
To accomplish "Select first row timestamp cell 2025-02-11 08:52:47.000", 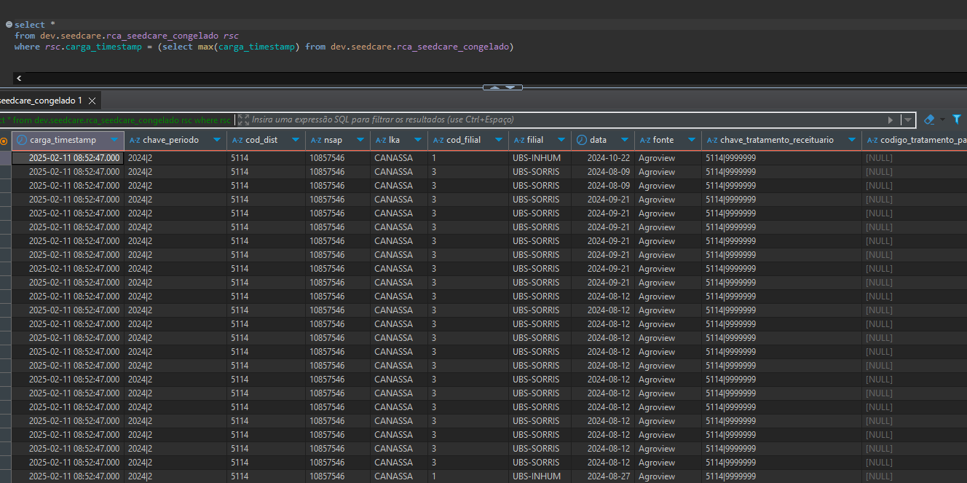I will [68, 158].
